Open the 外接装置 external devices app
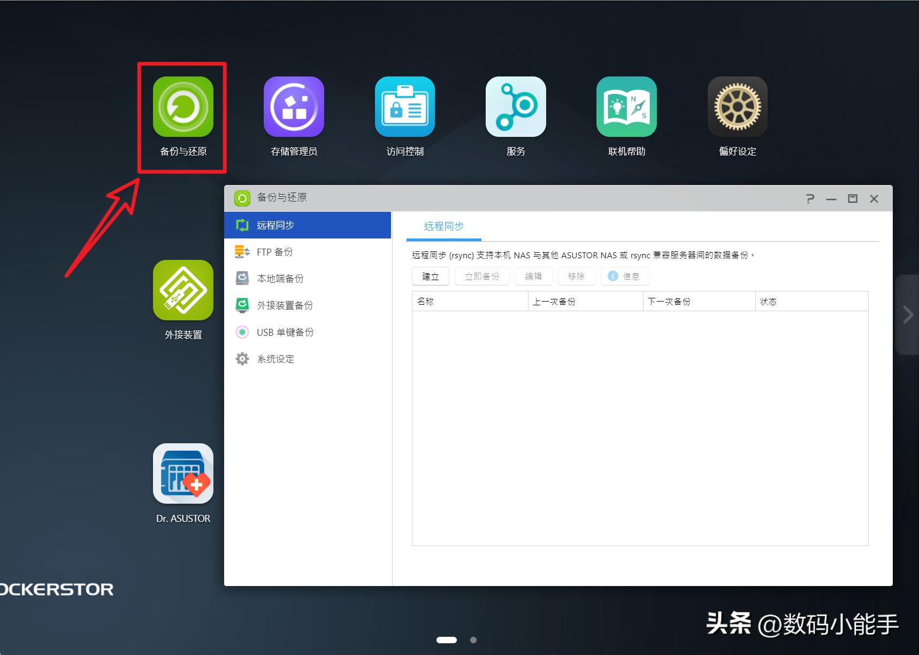This screenshot has height=655, width=919. click(182, 290)
